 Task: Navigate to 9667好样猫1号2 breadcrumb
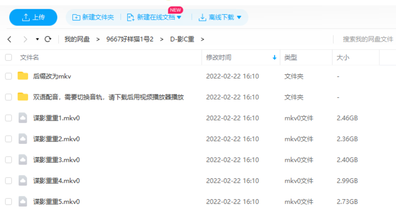tap(129, 39)
